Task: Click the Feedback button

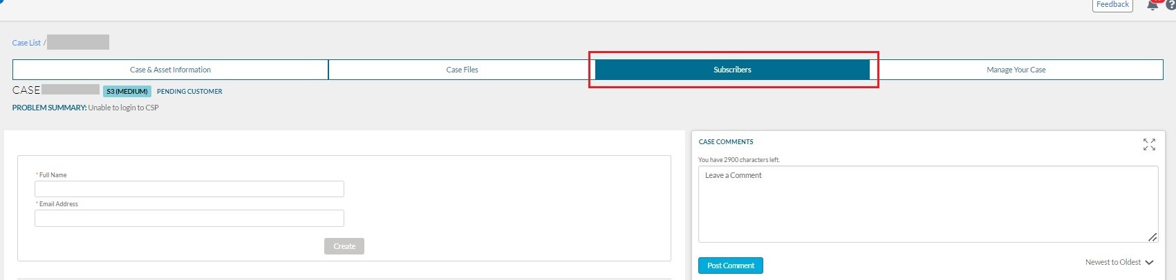Action: 1113,5
